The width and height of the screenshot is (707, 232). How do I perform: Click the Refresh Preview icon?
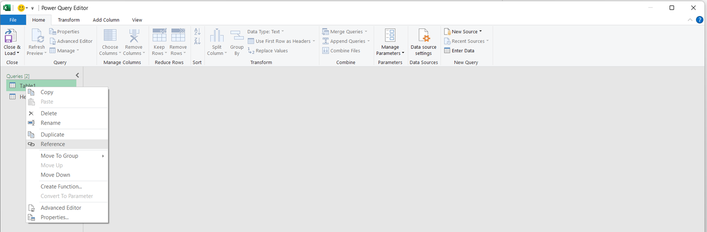point(37,36)
